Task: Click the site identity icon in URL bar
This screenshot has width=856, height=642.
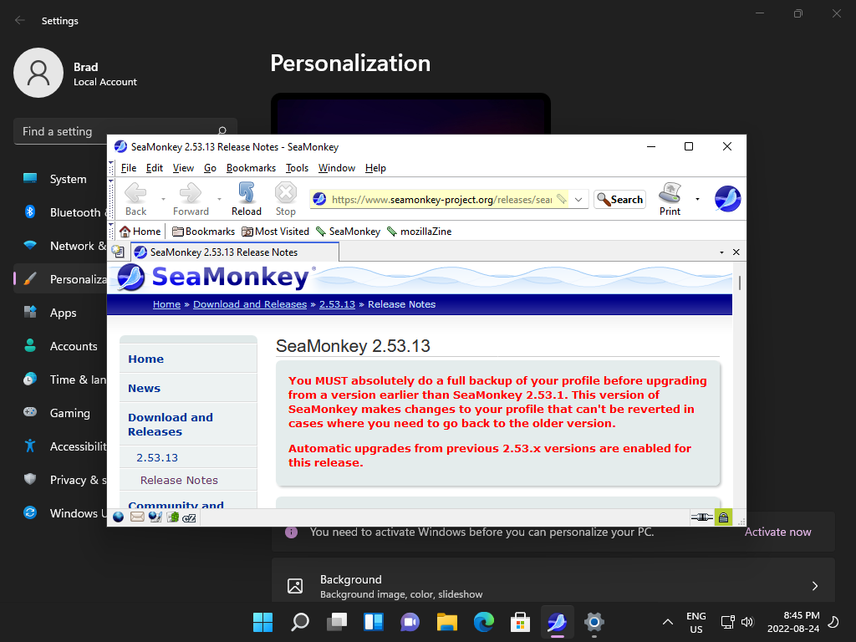Action: point(320,200)
